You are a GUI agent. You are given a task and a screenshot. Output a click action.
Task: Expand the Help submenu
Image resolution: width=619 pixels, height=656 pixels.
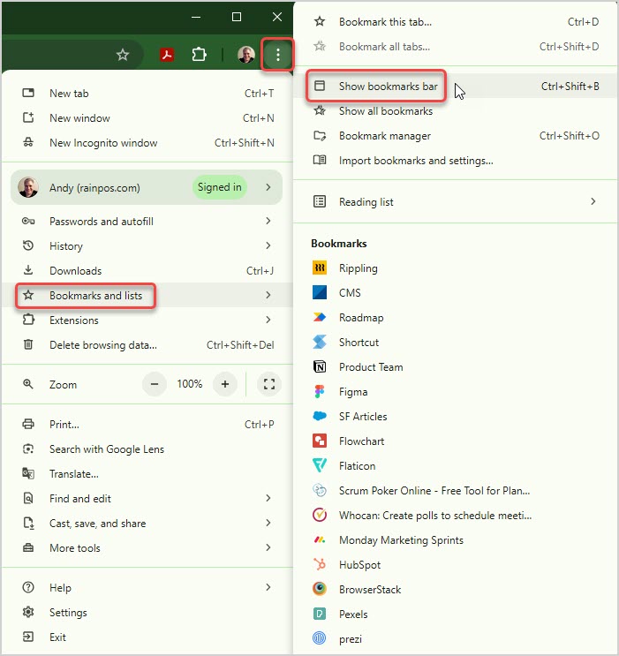tap(147, 587)
